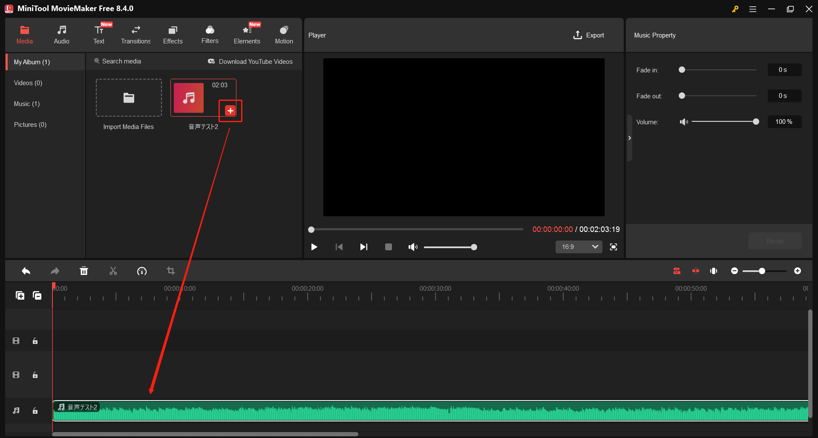Expand the collapsed Music Property side panel
This screenshot has height=438, width=818.
(x=629, y=137)
